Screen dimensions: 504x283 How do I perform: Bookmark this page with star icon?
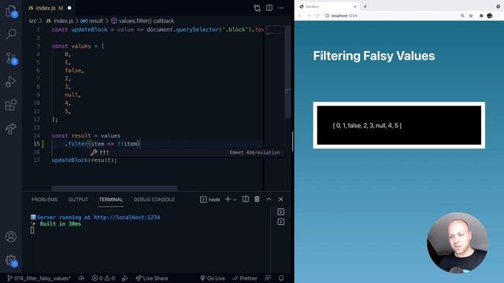pyautogui.click(x=471, y=16)
